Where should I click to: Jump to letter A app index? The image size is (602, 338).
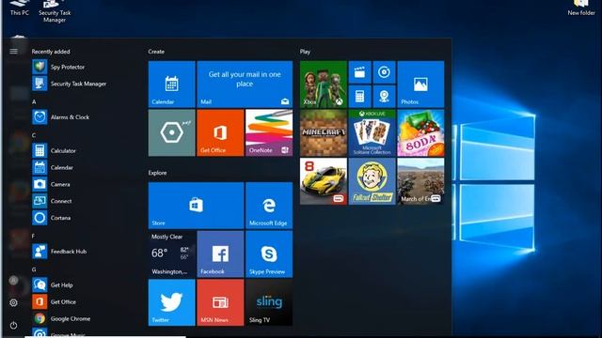tap(34, 101)
